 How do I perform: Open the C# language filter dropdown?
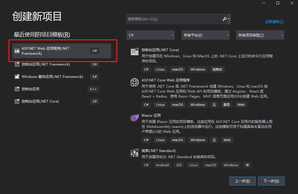[x=150, y=35]
